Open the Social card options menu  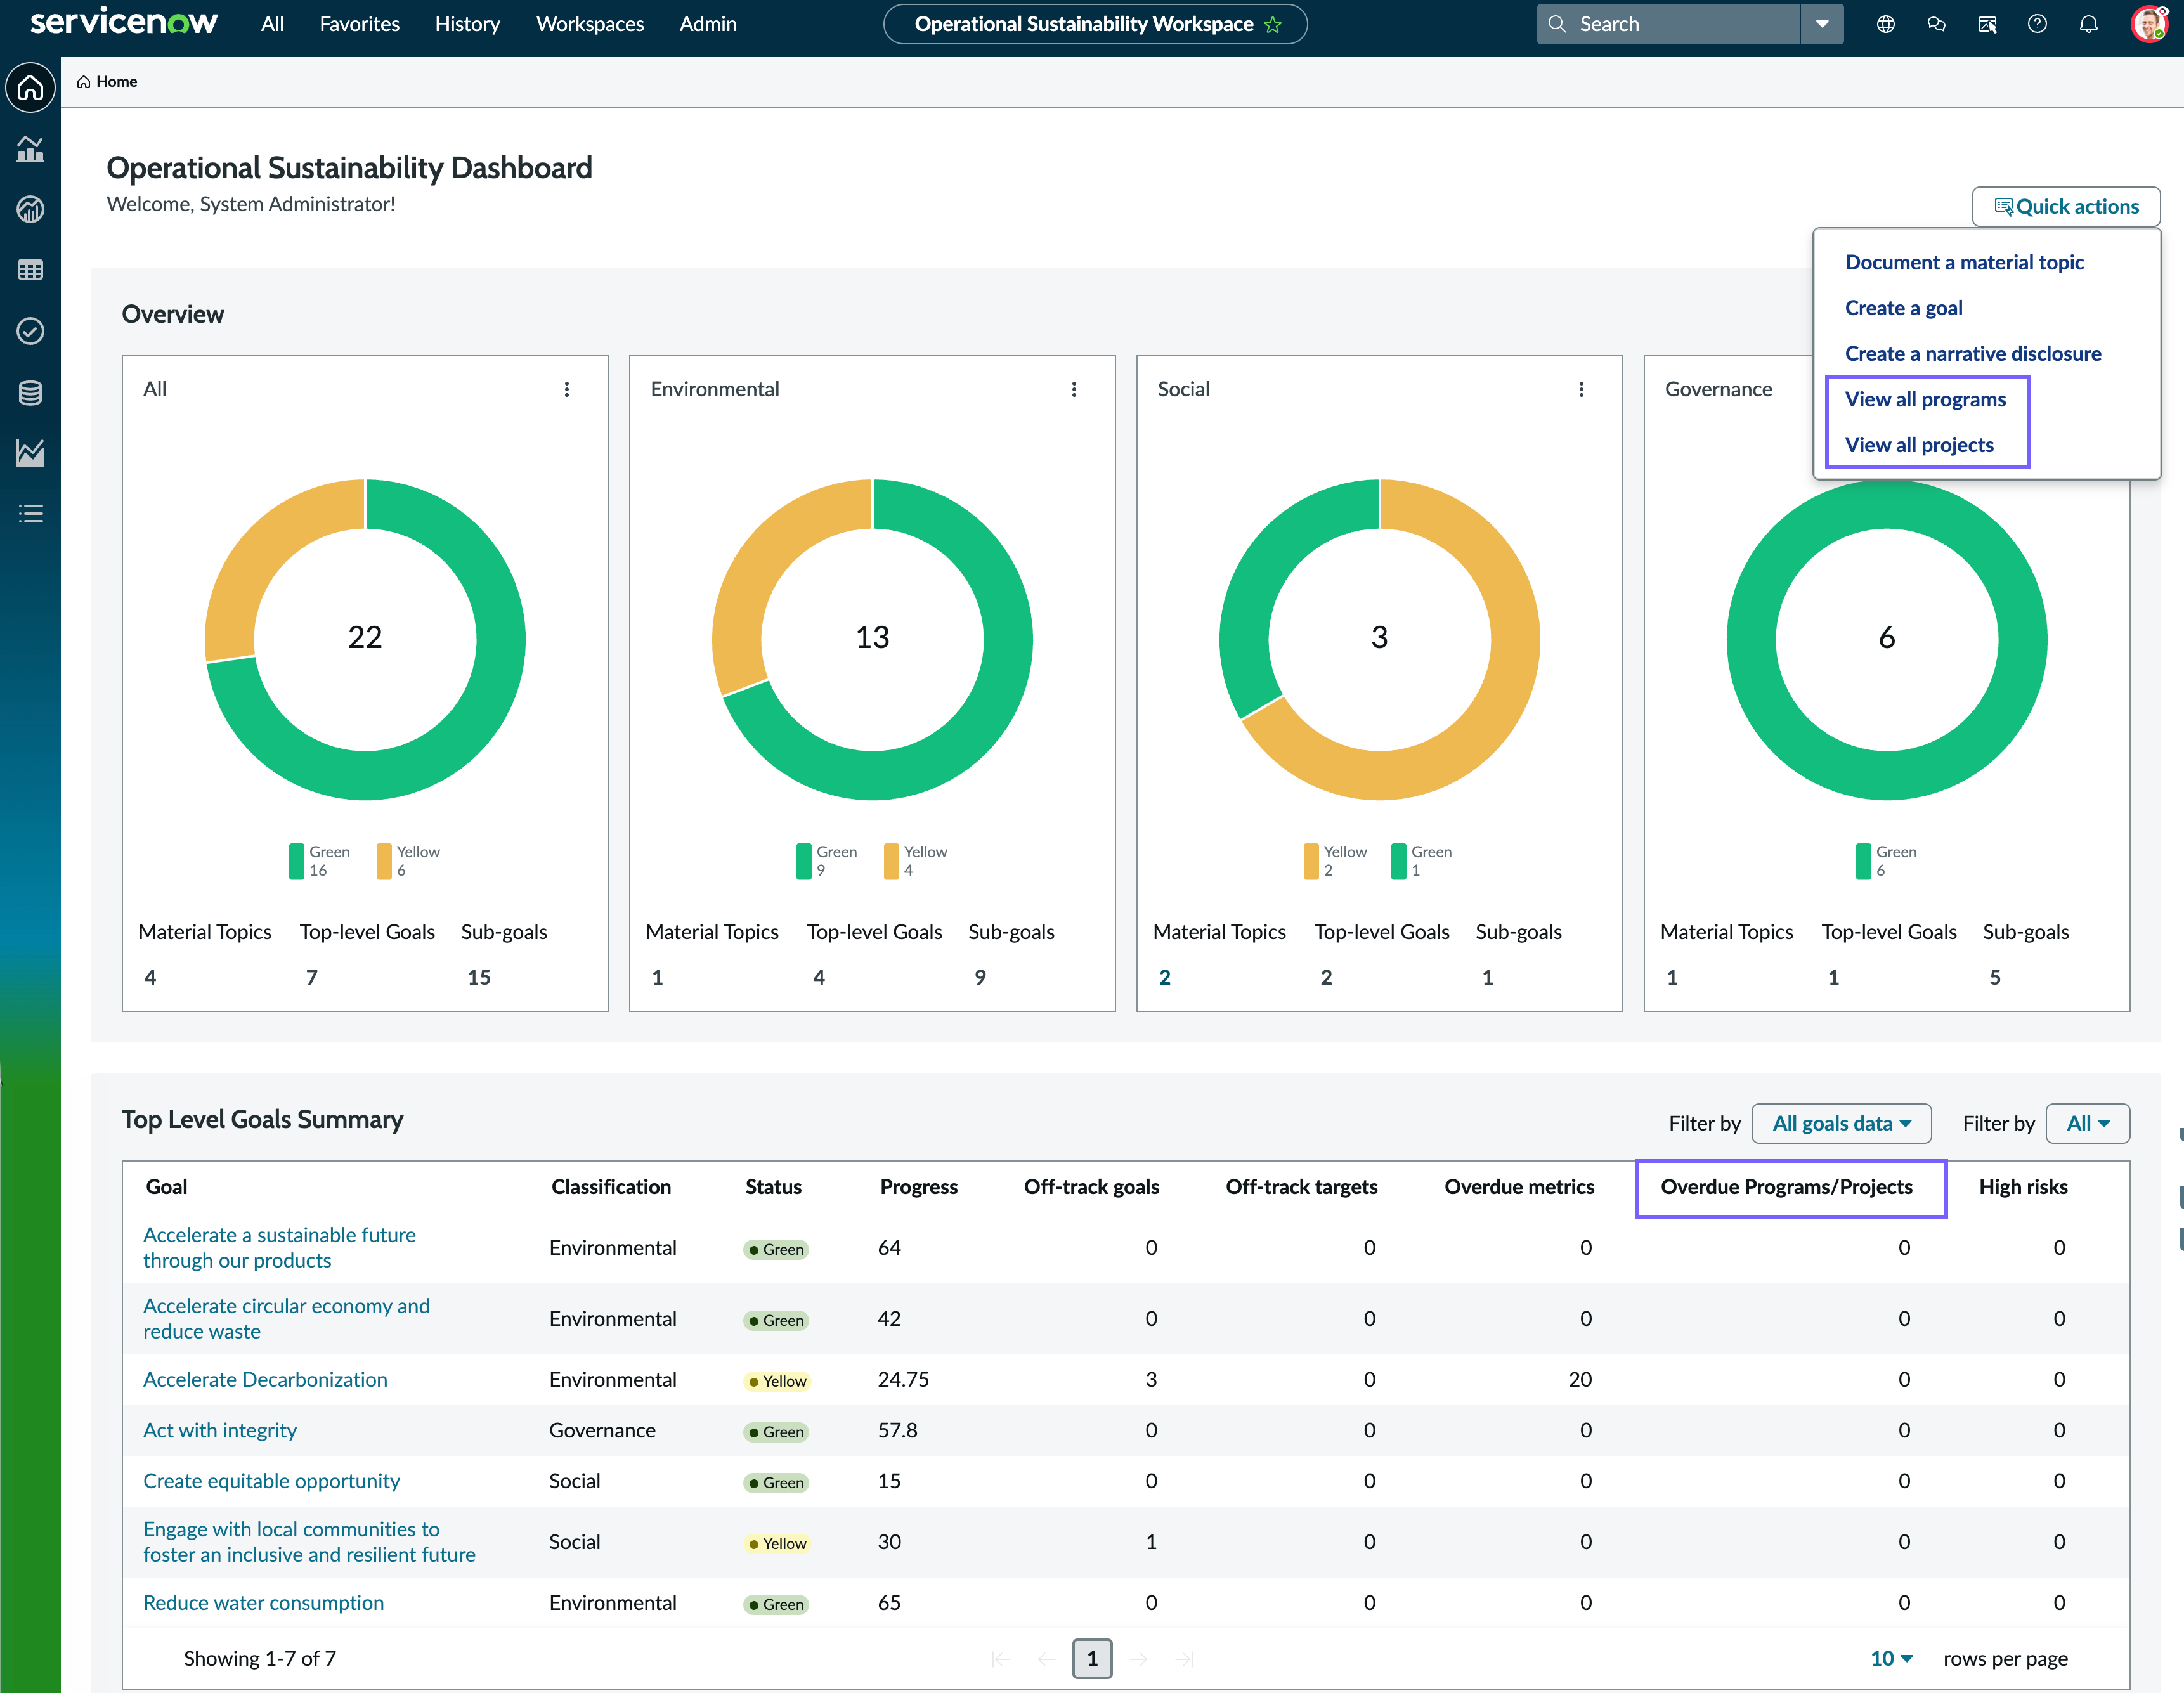click(1581, 389)
